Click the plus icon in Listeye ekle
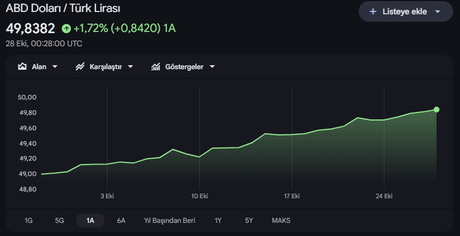The width and height of the screenshot is (460, 236). coord(373,12)
